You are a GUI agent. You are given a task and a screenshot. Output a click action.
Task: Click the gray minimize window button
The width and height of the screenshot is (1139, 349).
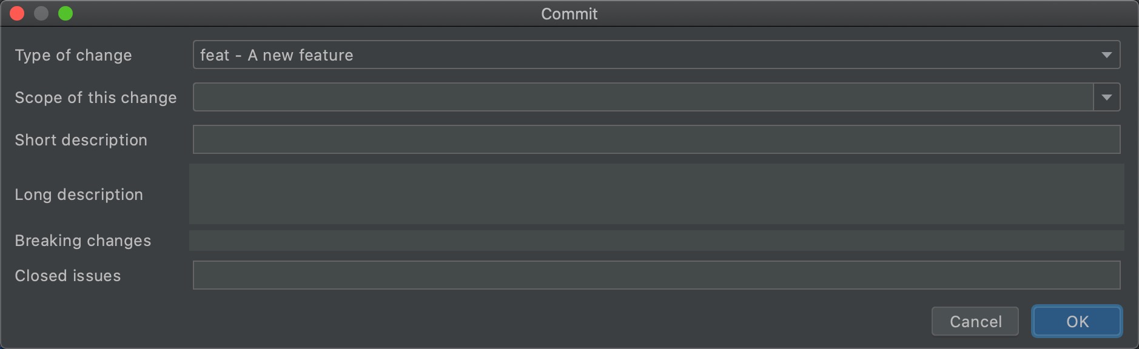(x=41, y=13)
